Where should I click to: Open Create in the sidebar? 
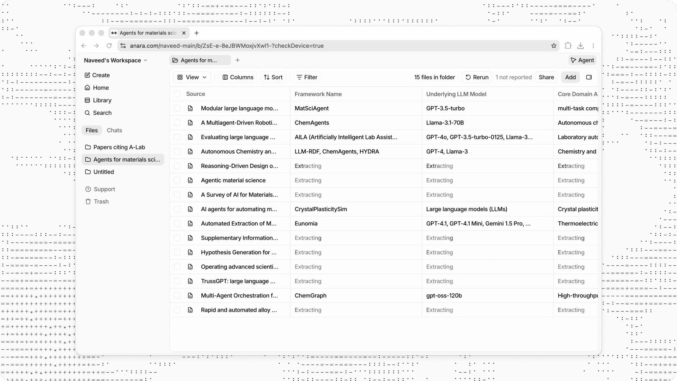click(x=97, y=75)
